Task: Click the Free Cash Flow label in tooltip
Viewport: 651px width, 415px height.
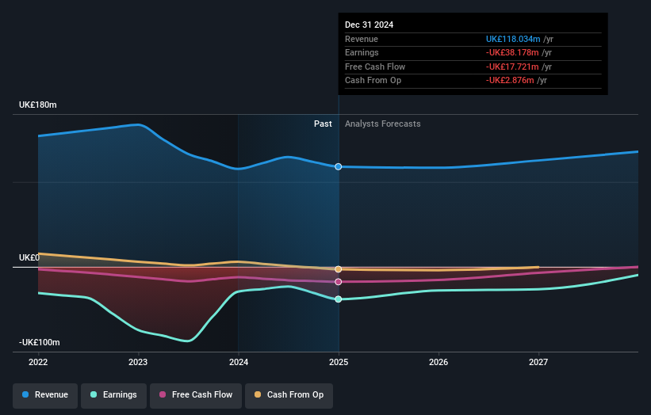Action: point(375,67)
